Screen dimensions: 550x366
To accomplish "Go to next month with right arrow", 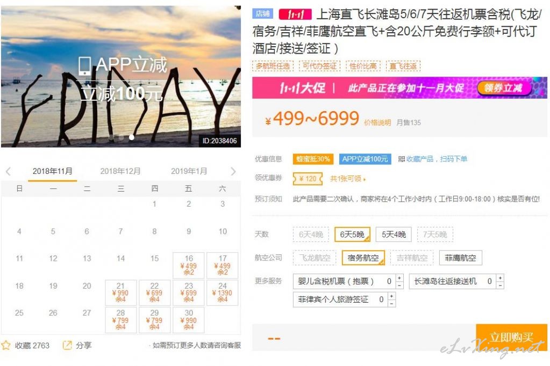I will 233,171.
